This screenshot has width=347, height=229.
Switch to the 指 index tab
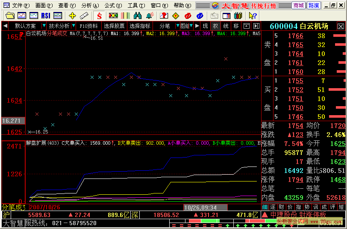298,207
